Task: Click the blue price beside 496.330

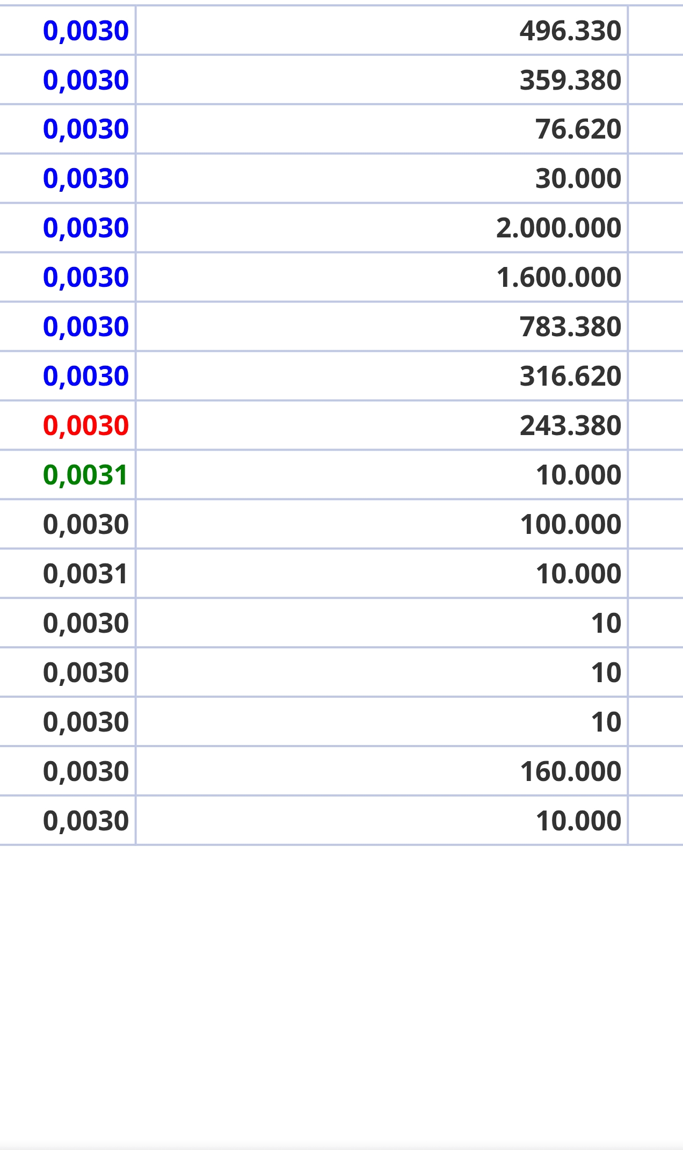Action: (x=86, y=31)
